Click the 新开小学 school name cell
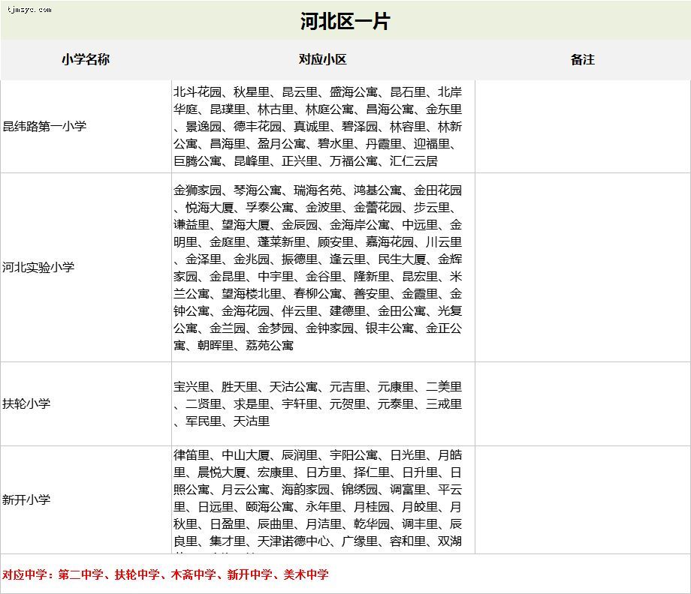Viewport: 691px width, 594px height. coord(26,499)
